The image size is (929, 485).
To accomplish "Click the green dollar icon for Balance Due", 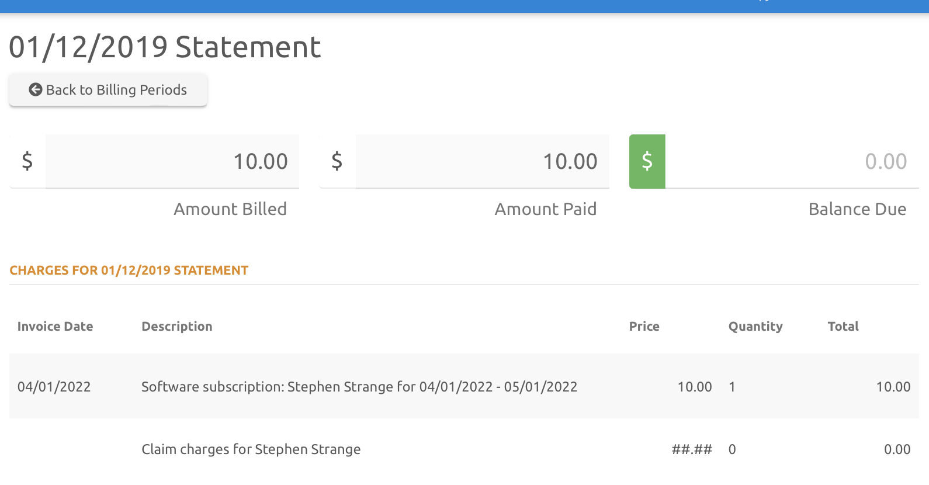I will tap(647, 161).
